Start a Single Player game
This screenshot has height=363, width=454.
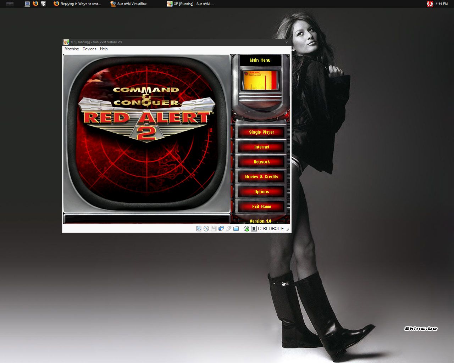pos(261,132)
